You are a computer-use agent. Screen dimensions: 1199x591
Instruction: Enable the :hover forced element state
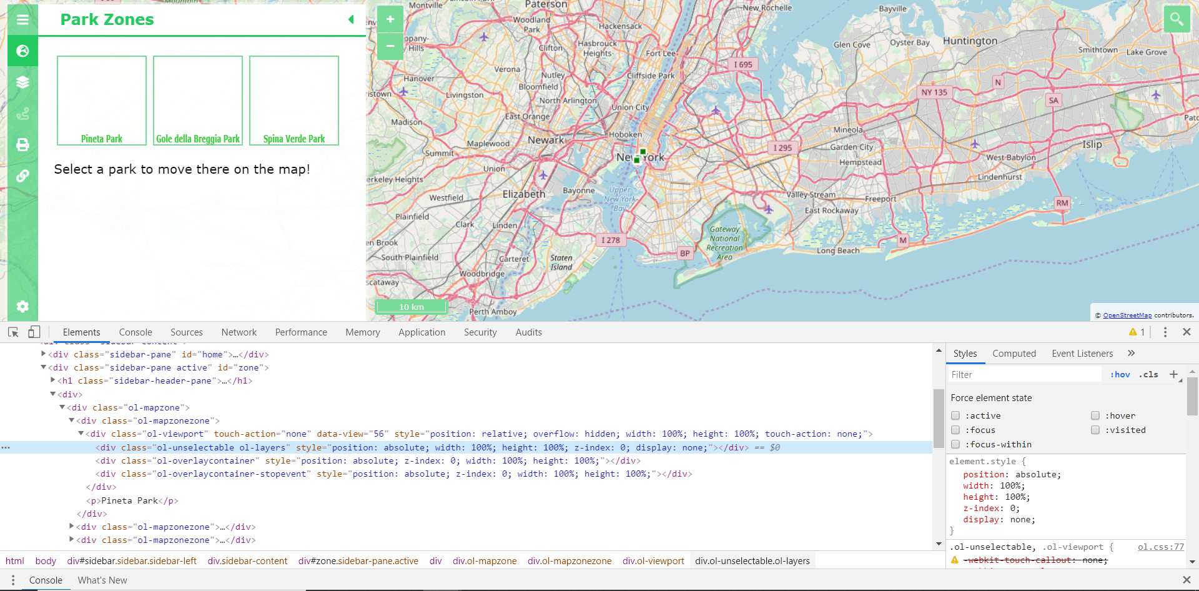[x=1095, y=415]
